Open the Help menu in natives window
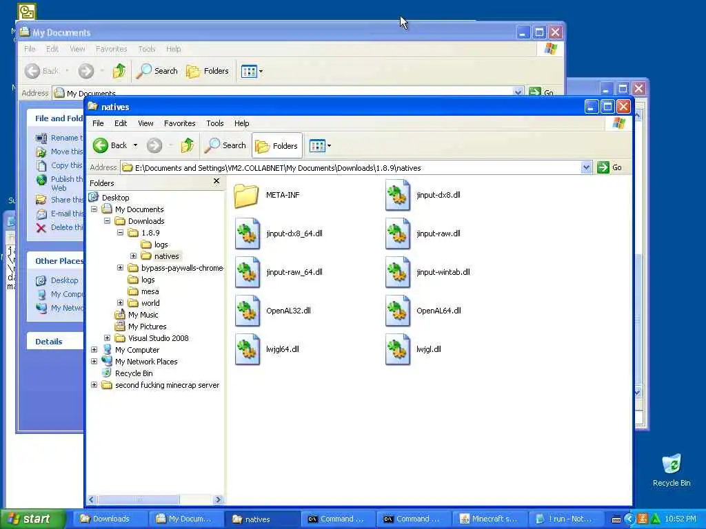This screenshot has width=706, height=529. click(x=241, y=123)
